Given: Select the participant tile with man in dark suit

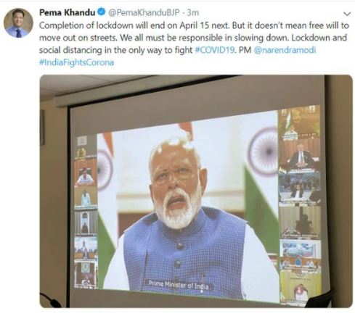Looking at the screenshot, I should pyautogui.click(x=300, y=156).
